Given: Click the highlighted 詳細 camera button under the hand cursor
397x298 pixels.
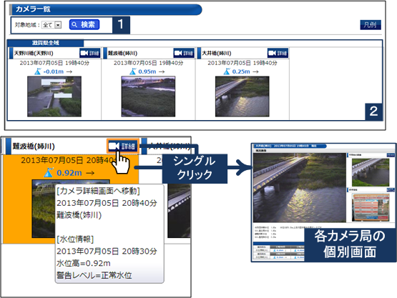Looking at the screenshot, I should (123, 146).
